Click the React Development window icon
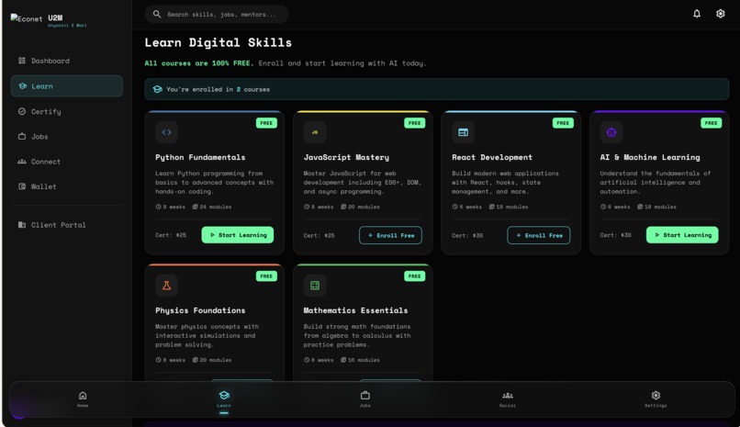Screen dimensions: 740x427 point(463,132)
